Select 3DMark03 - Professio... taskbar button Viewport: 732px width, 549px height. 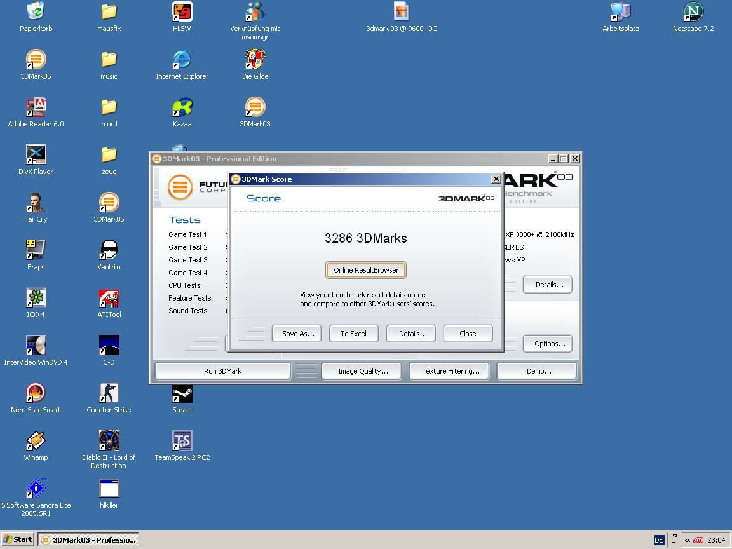tap(88, 539)
